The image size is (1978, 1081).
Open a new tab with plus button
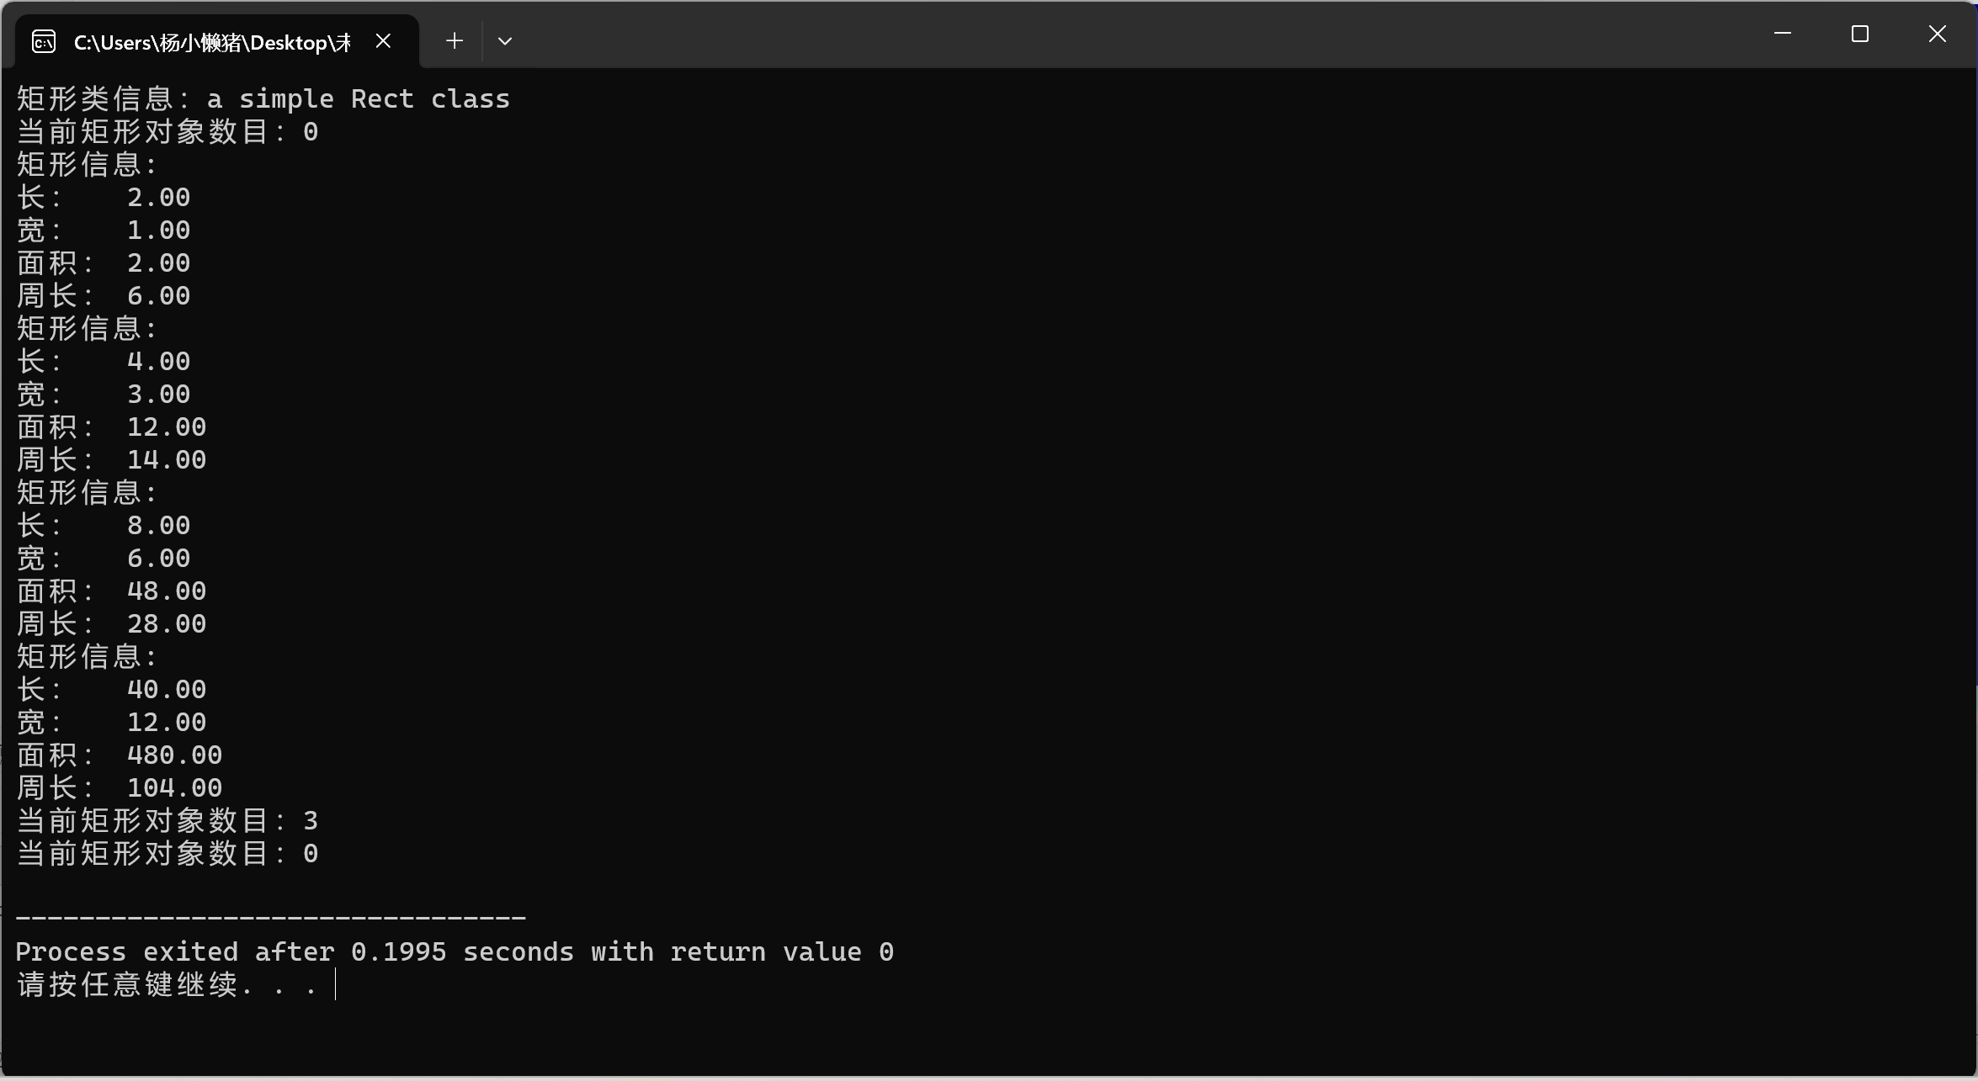coord(455,40)
